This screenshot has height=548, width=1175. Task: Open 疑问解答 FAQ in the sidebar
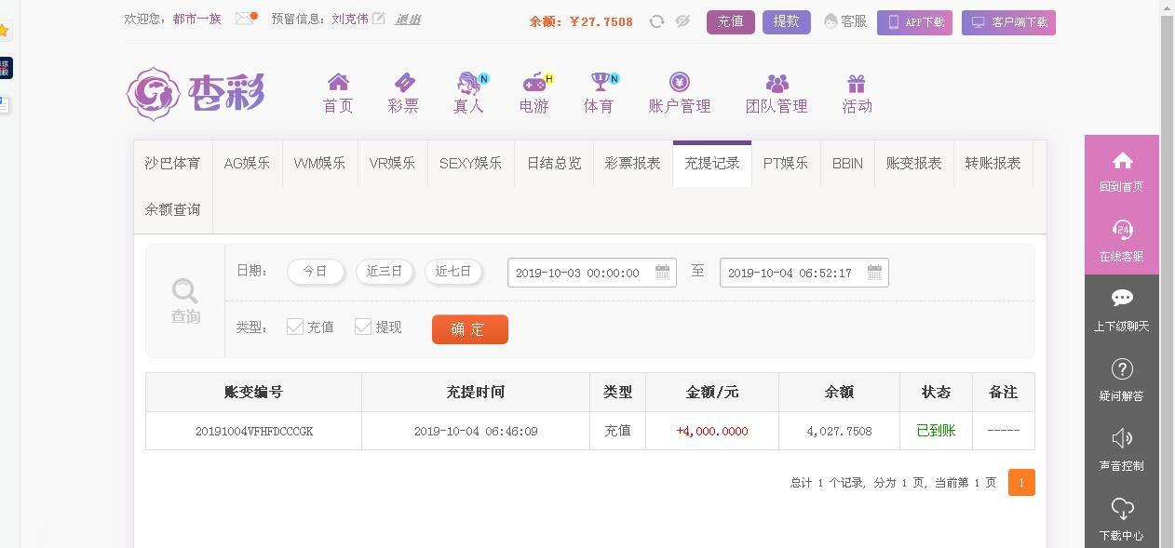click(1122, 380)
